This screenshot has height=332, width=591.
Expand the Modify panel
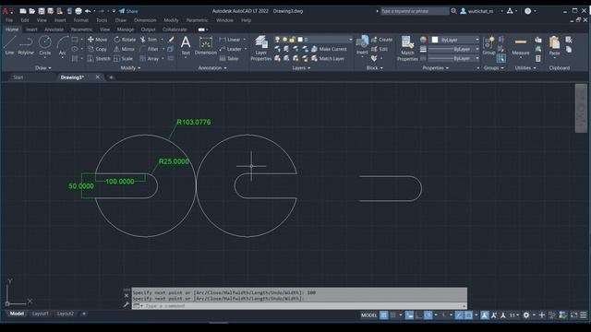coord(130,68)
